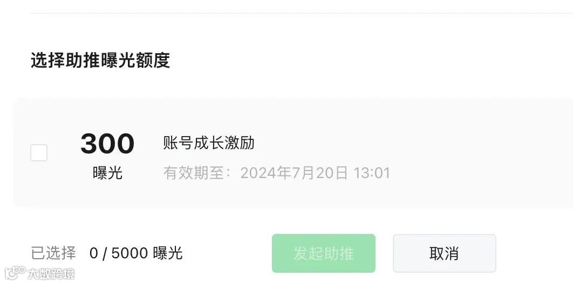Click the bold 300 exposure number

[x=107, y=144]
